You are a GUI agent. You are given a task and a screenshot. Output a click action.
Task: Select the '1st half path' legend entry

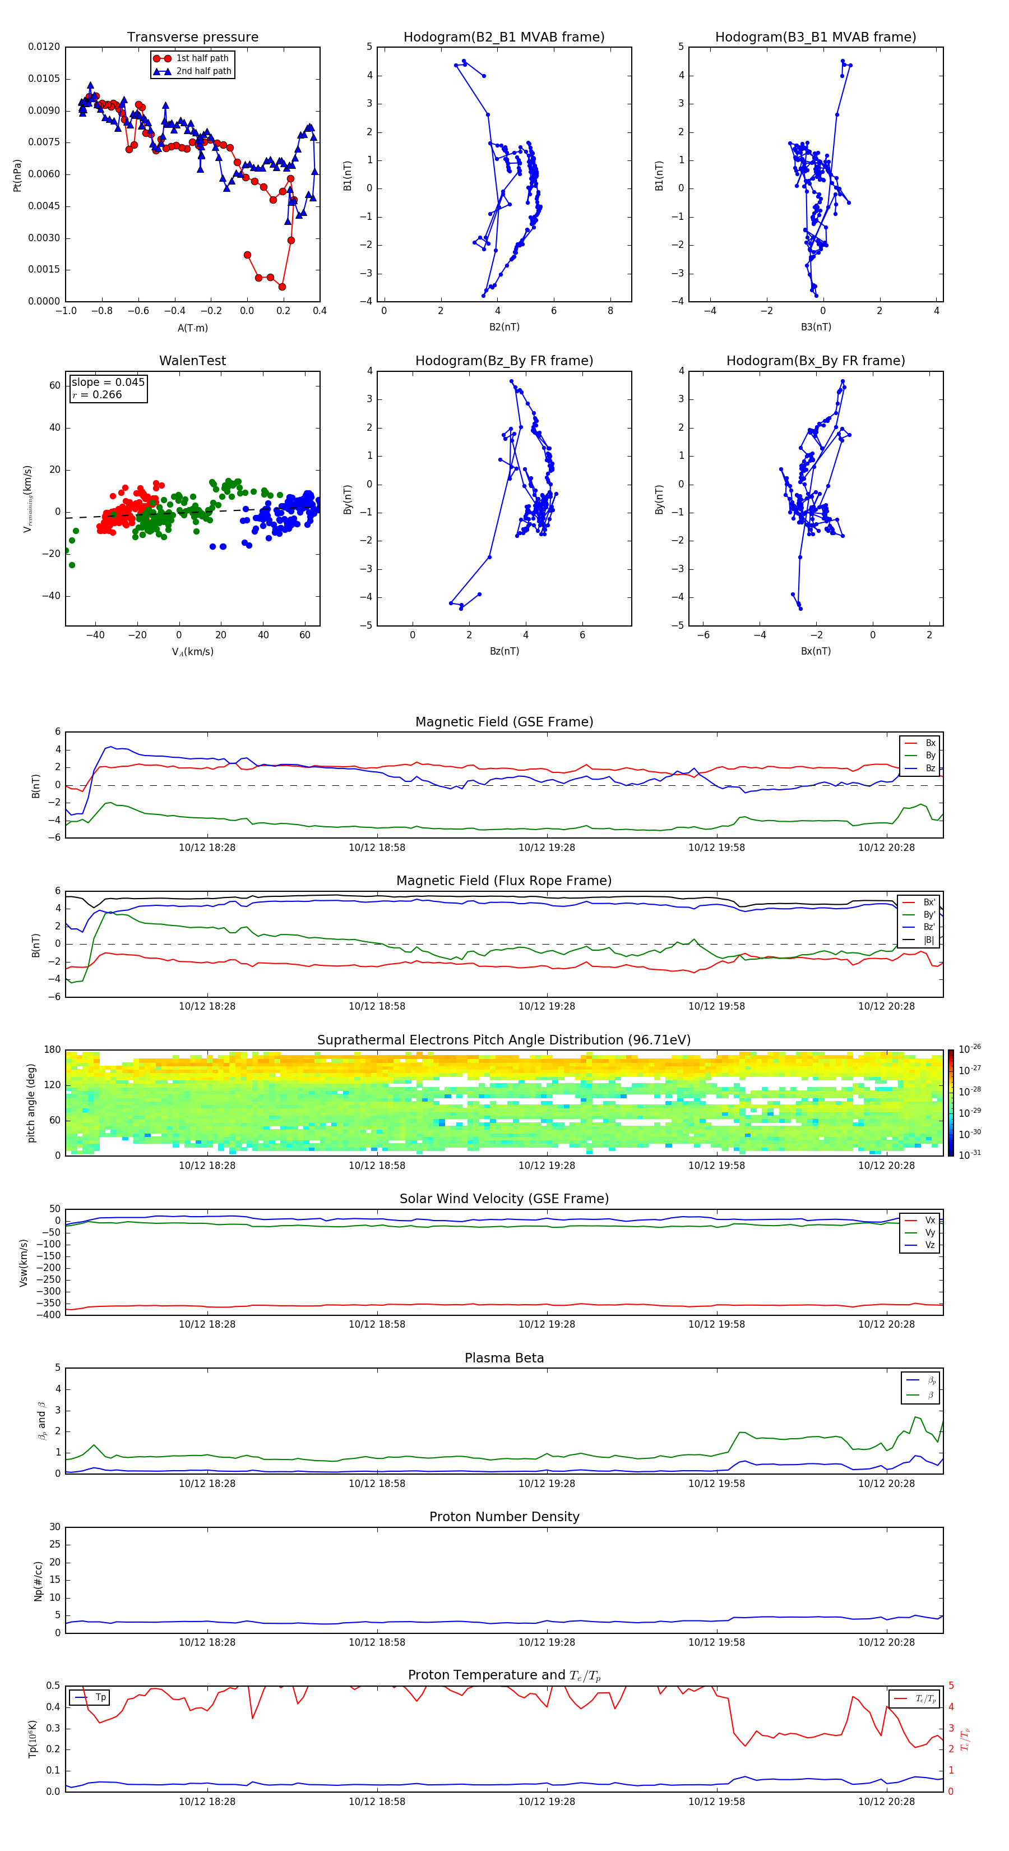point(192,58)
